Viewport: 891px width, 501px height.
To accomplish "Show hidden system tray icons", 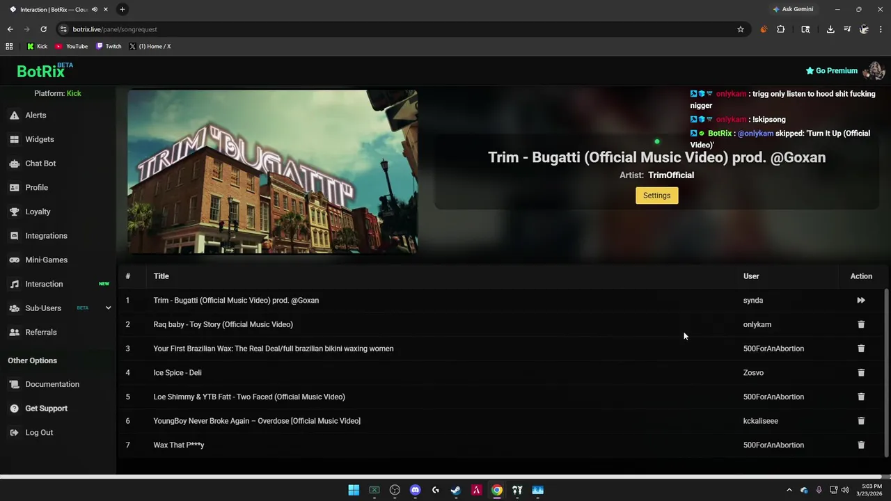I will (x=789, y=491).
